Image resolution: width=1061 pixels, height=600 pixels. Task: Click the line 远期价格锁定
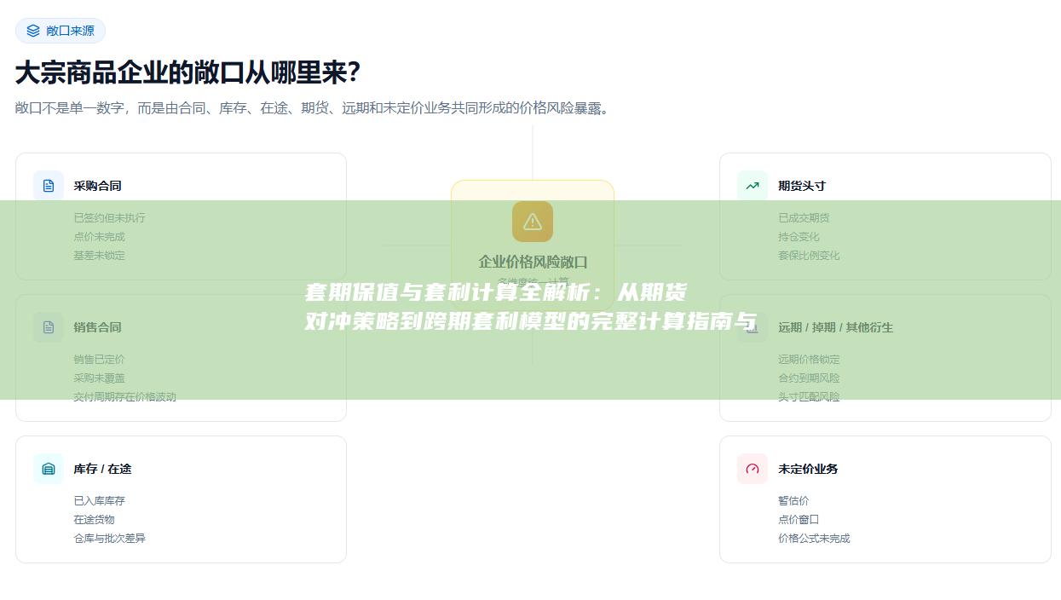[x=809, y=360]
